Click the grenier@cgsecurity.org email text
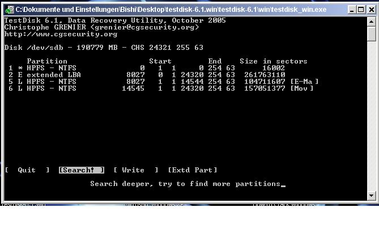The height and width of the screenshot is (245, 379). [x=144, y=27]
